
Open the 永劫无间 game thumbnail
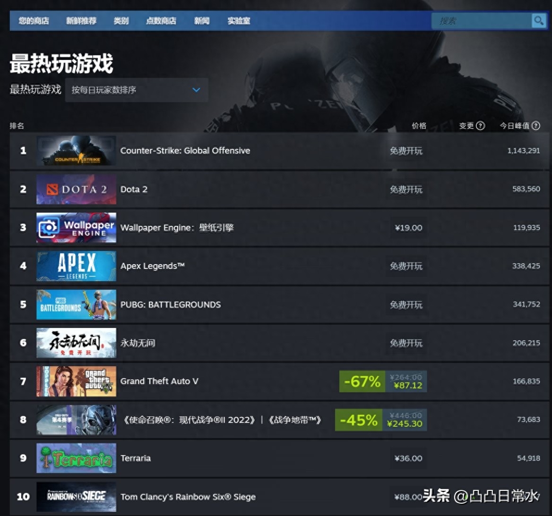(76, 343)
